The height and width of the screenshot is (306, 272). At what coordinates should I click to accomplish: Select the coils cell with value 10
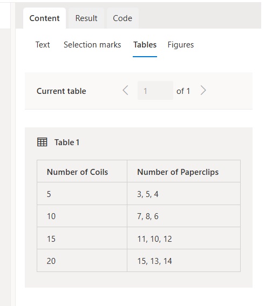82,216
